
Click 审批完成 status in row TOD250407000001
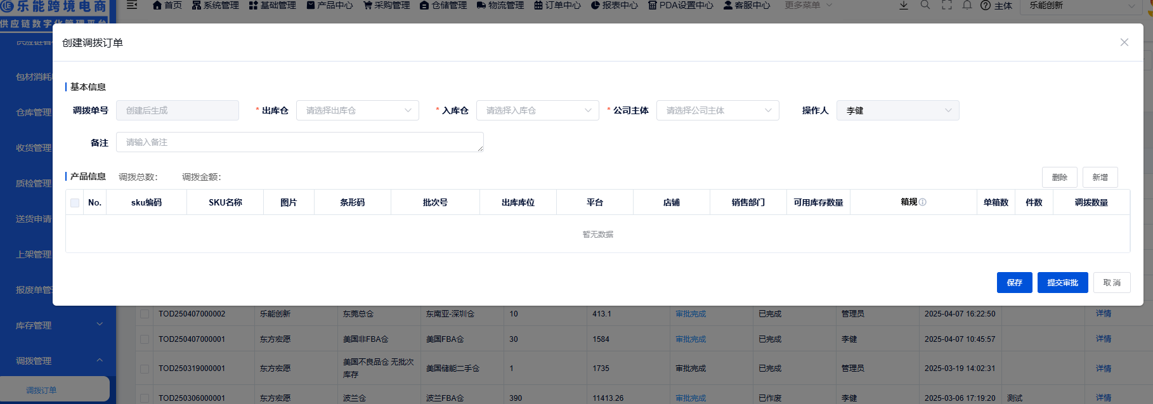click(691, 339)
